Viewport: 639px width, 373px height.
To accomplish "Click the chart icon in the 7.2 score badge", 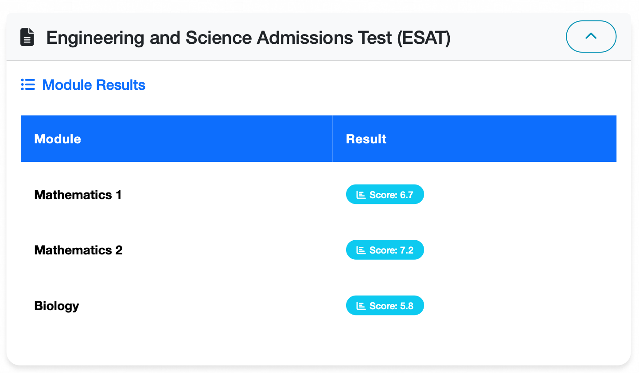I will (361, 250).
